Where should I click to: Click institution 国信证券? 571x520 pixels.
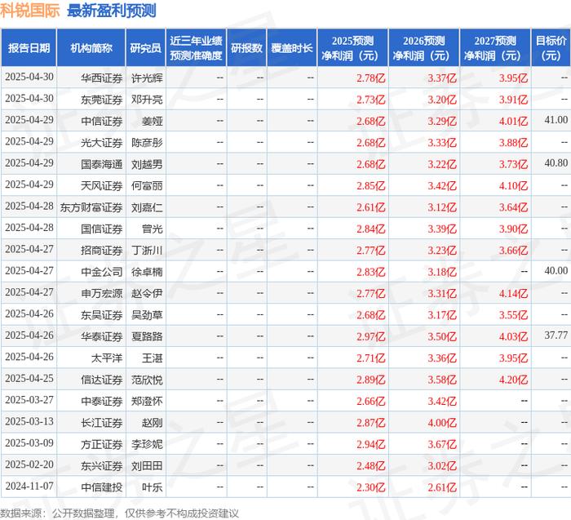click(102, 229)
